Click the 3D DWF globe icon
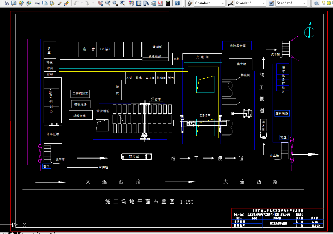This screenshot has height=234, width=333. click(28, 3)
